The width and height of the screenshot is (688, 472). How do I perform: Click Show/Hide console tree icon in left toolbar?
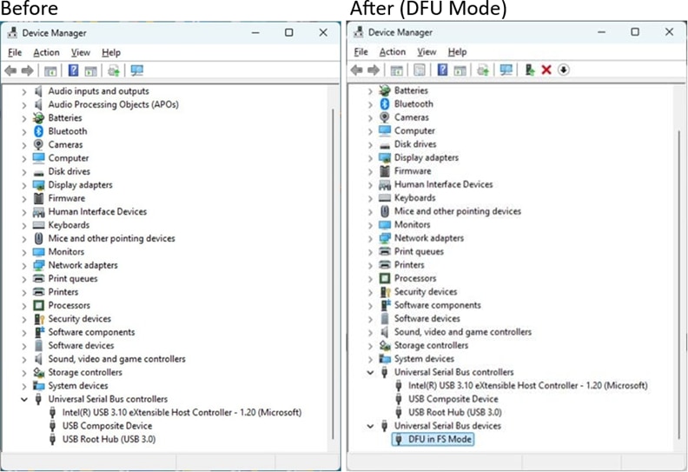pyautogui.click(x=50, y=70)
